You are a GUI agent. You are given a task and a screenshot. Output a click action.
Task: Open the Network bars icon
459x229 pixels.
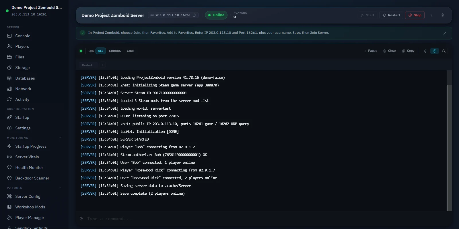click(x=9, y=89)
